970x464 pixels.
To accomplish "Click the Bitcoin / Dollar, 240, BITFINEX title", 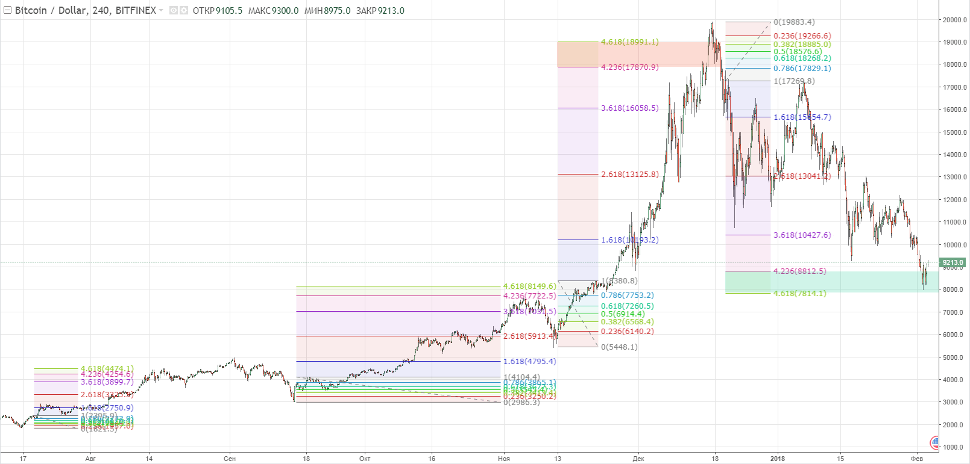I will pos(85,10).
